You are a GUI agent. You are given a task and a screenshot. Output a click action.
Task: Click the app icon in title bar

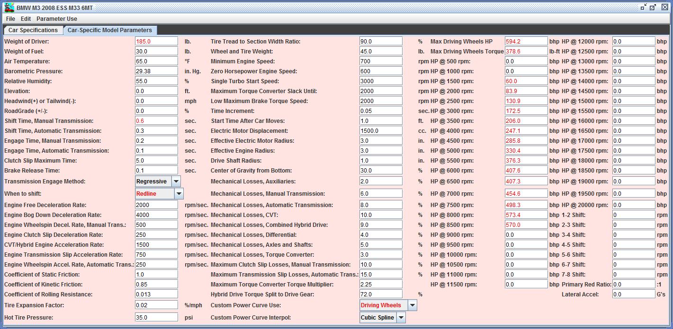(x=9, y=8)
